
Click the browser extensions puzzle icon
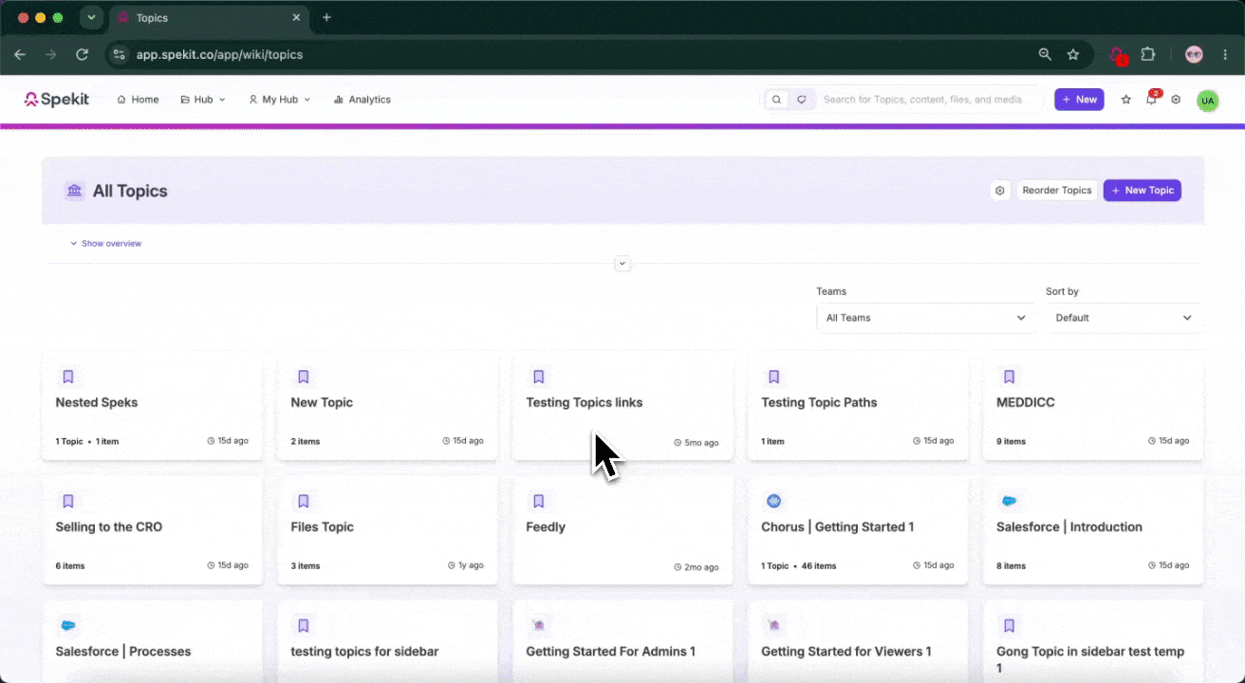[x=1147, y=54]
